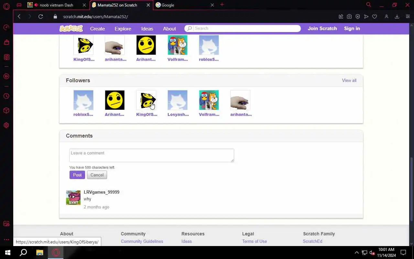414x259 pixels.
Task: Open the picture icon near the sidebar bottom
Action: point(6,224)
